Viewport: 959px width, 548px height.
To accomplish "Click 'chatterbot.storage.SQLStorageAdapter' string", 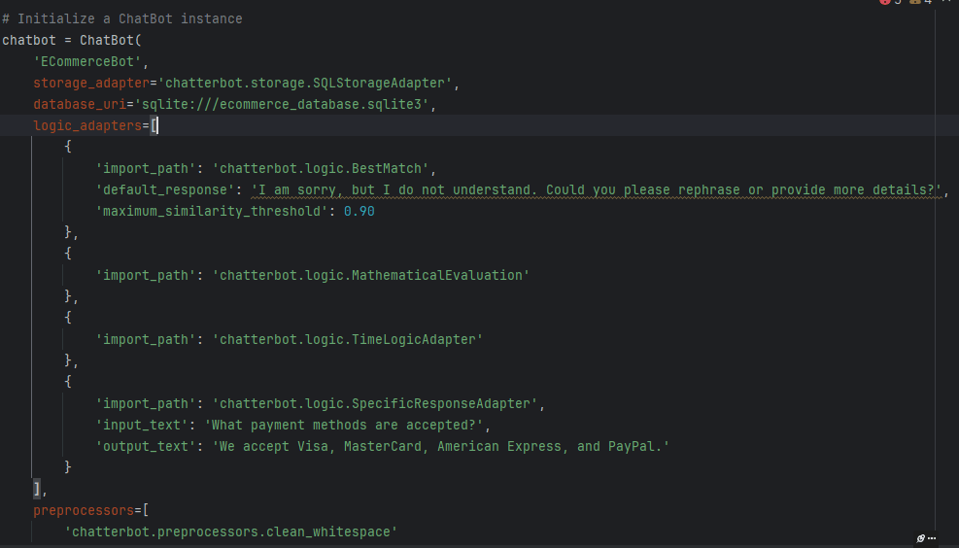I will 304,84.
